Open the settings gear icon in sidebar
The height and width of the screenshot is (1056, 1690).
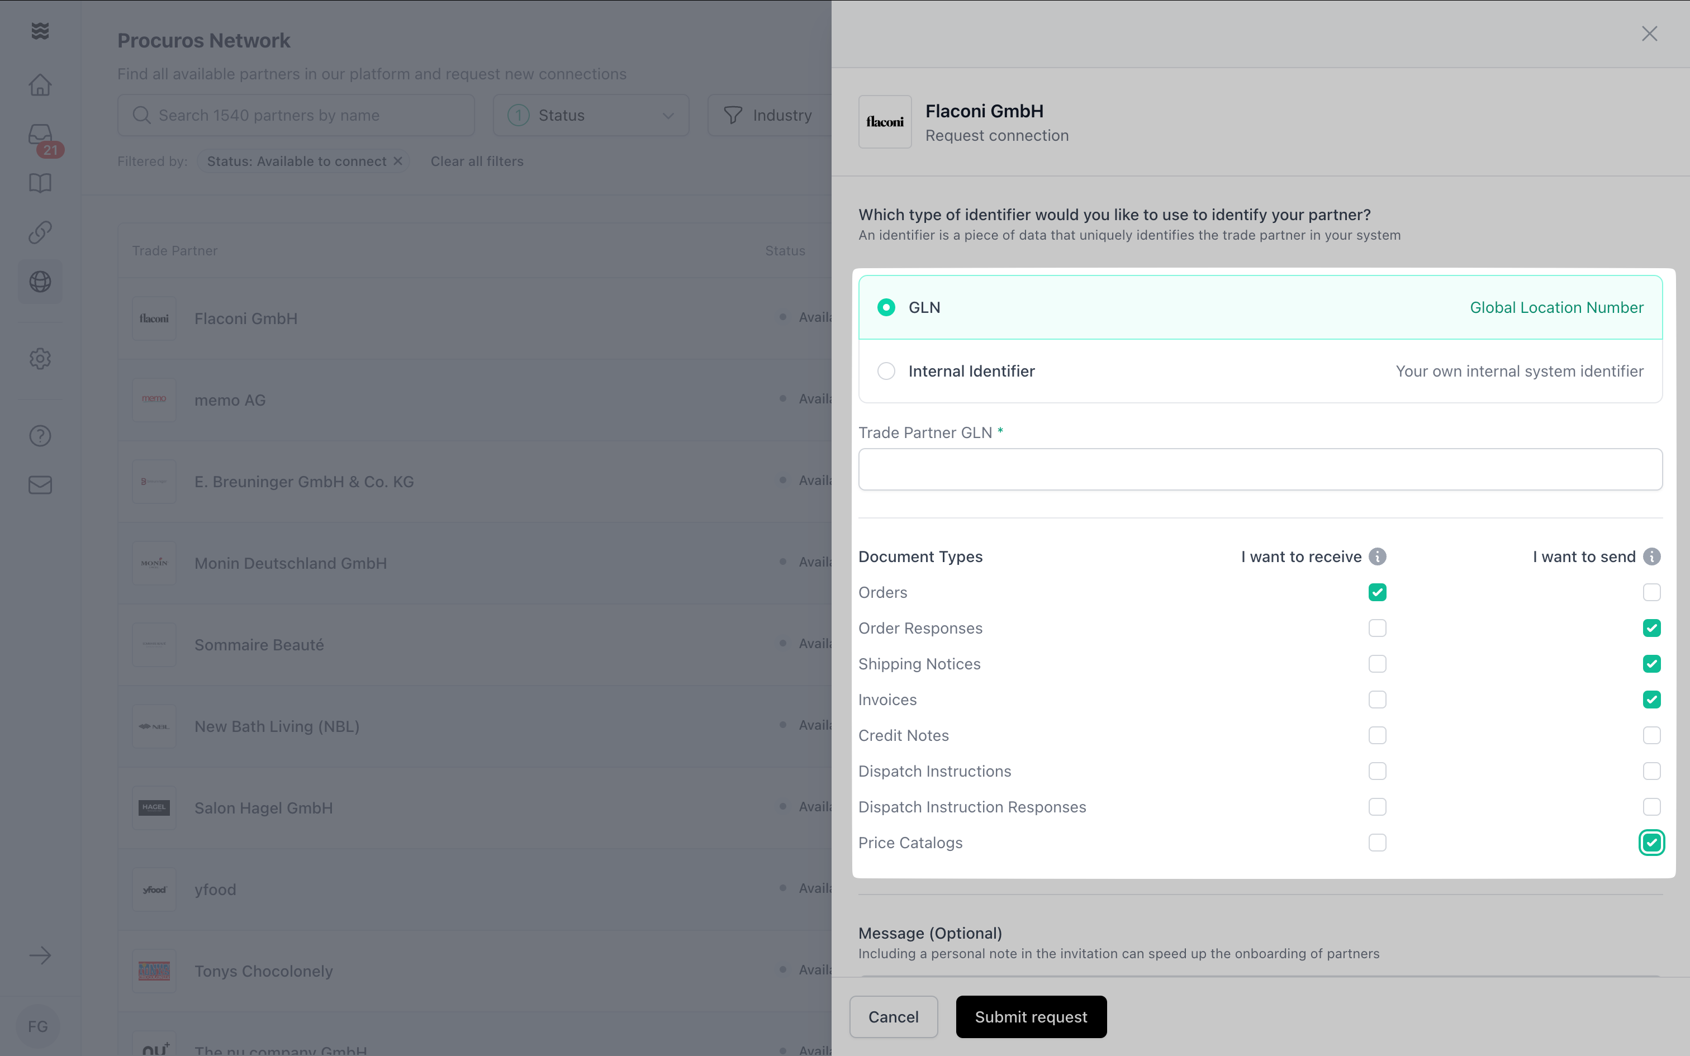40,358
